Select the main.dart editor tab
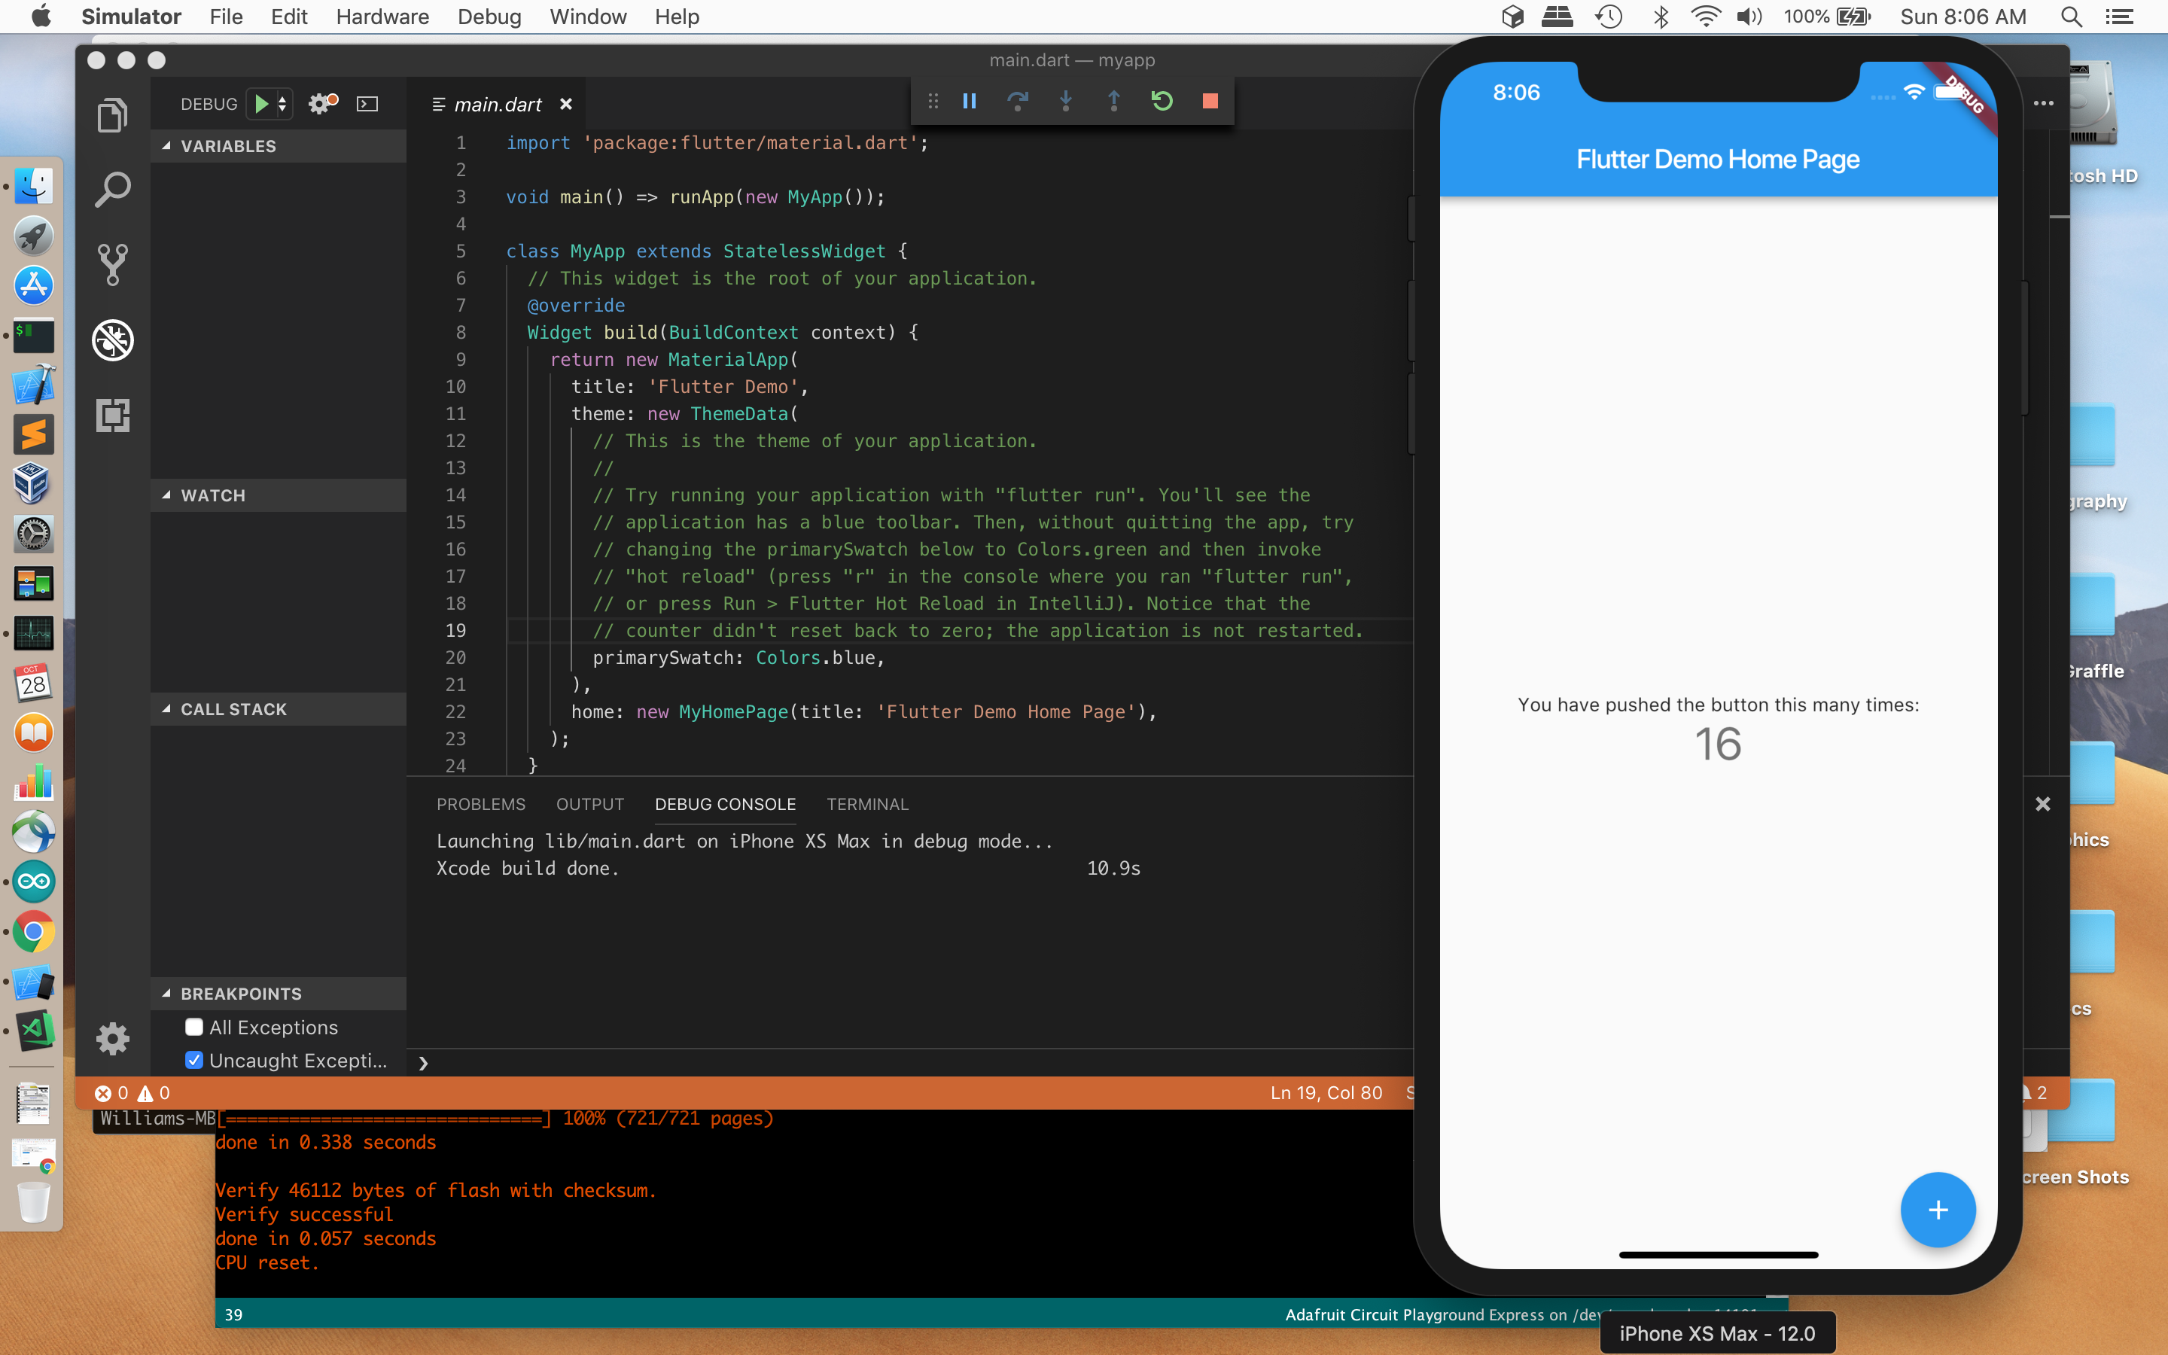The image size is (2168, 1355). pyautogui.click(x=498, y=104)
